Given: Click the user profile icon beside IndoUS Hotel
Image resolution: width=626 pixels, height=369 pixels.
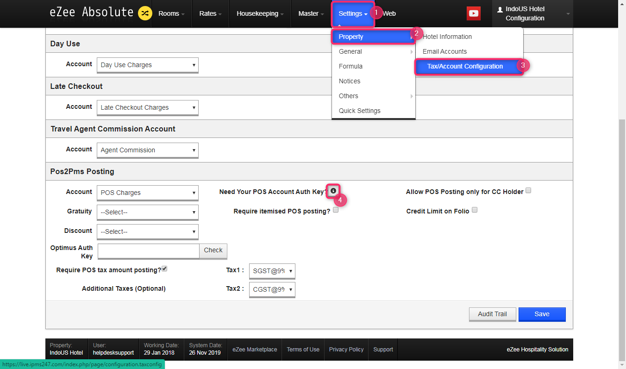Looking at the screenshot, I should click(500, 9).
